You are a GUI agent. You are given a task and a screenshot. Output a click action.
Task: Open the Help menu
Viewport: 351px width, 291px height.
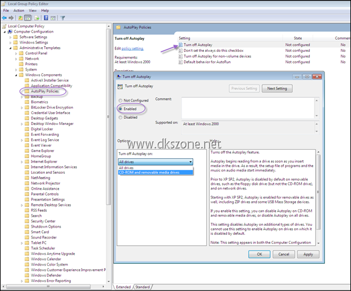[45, 10]
